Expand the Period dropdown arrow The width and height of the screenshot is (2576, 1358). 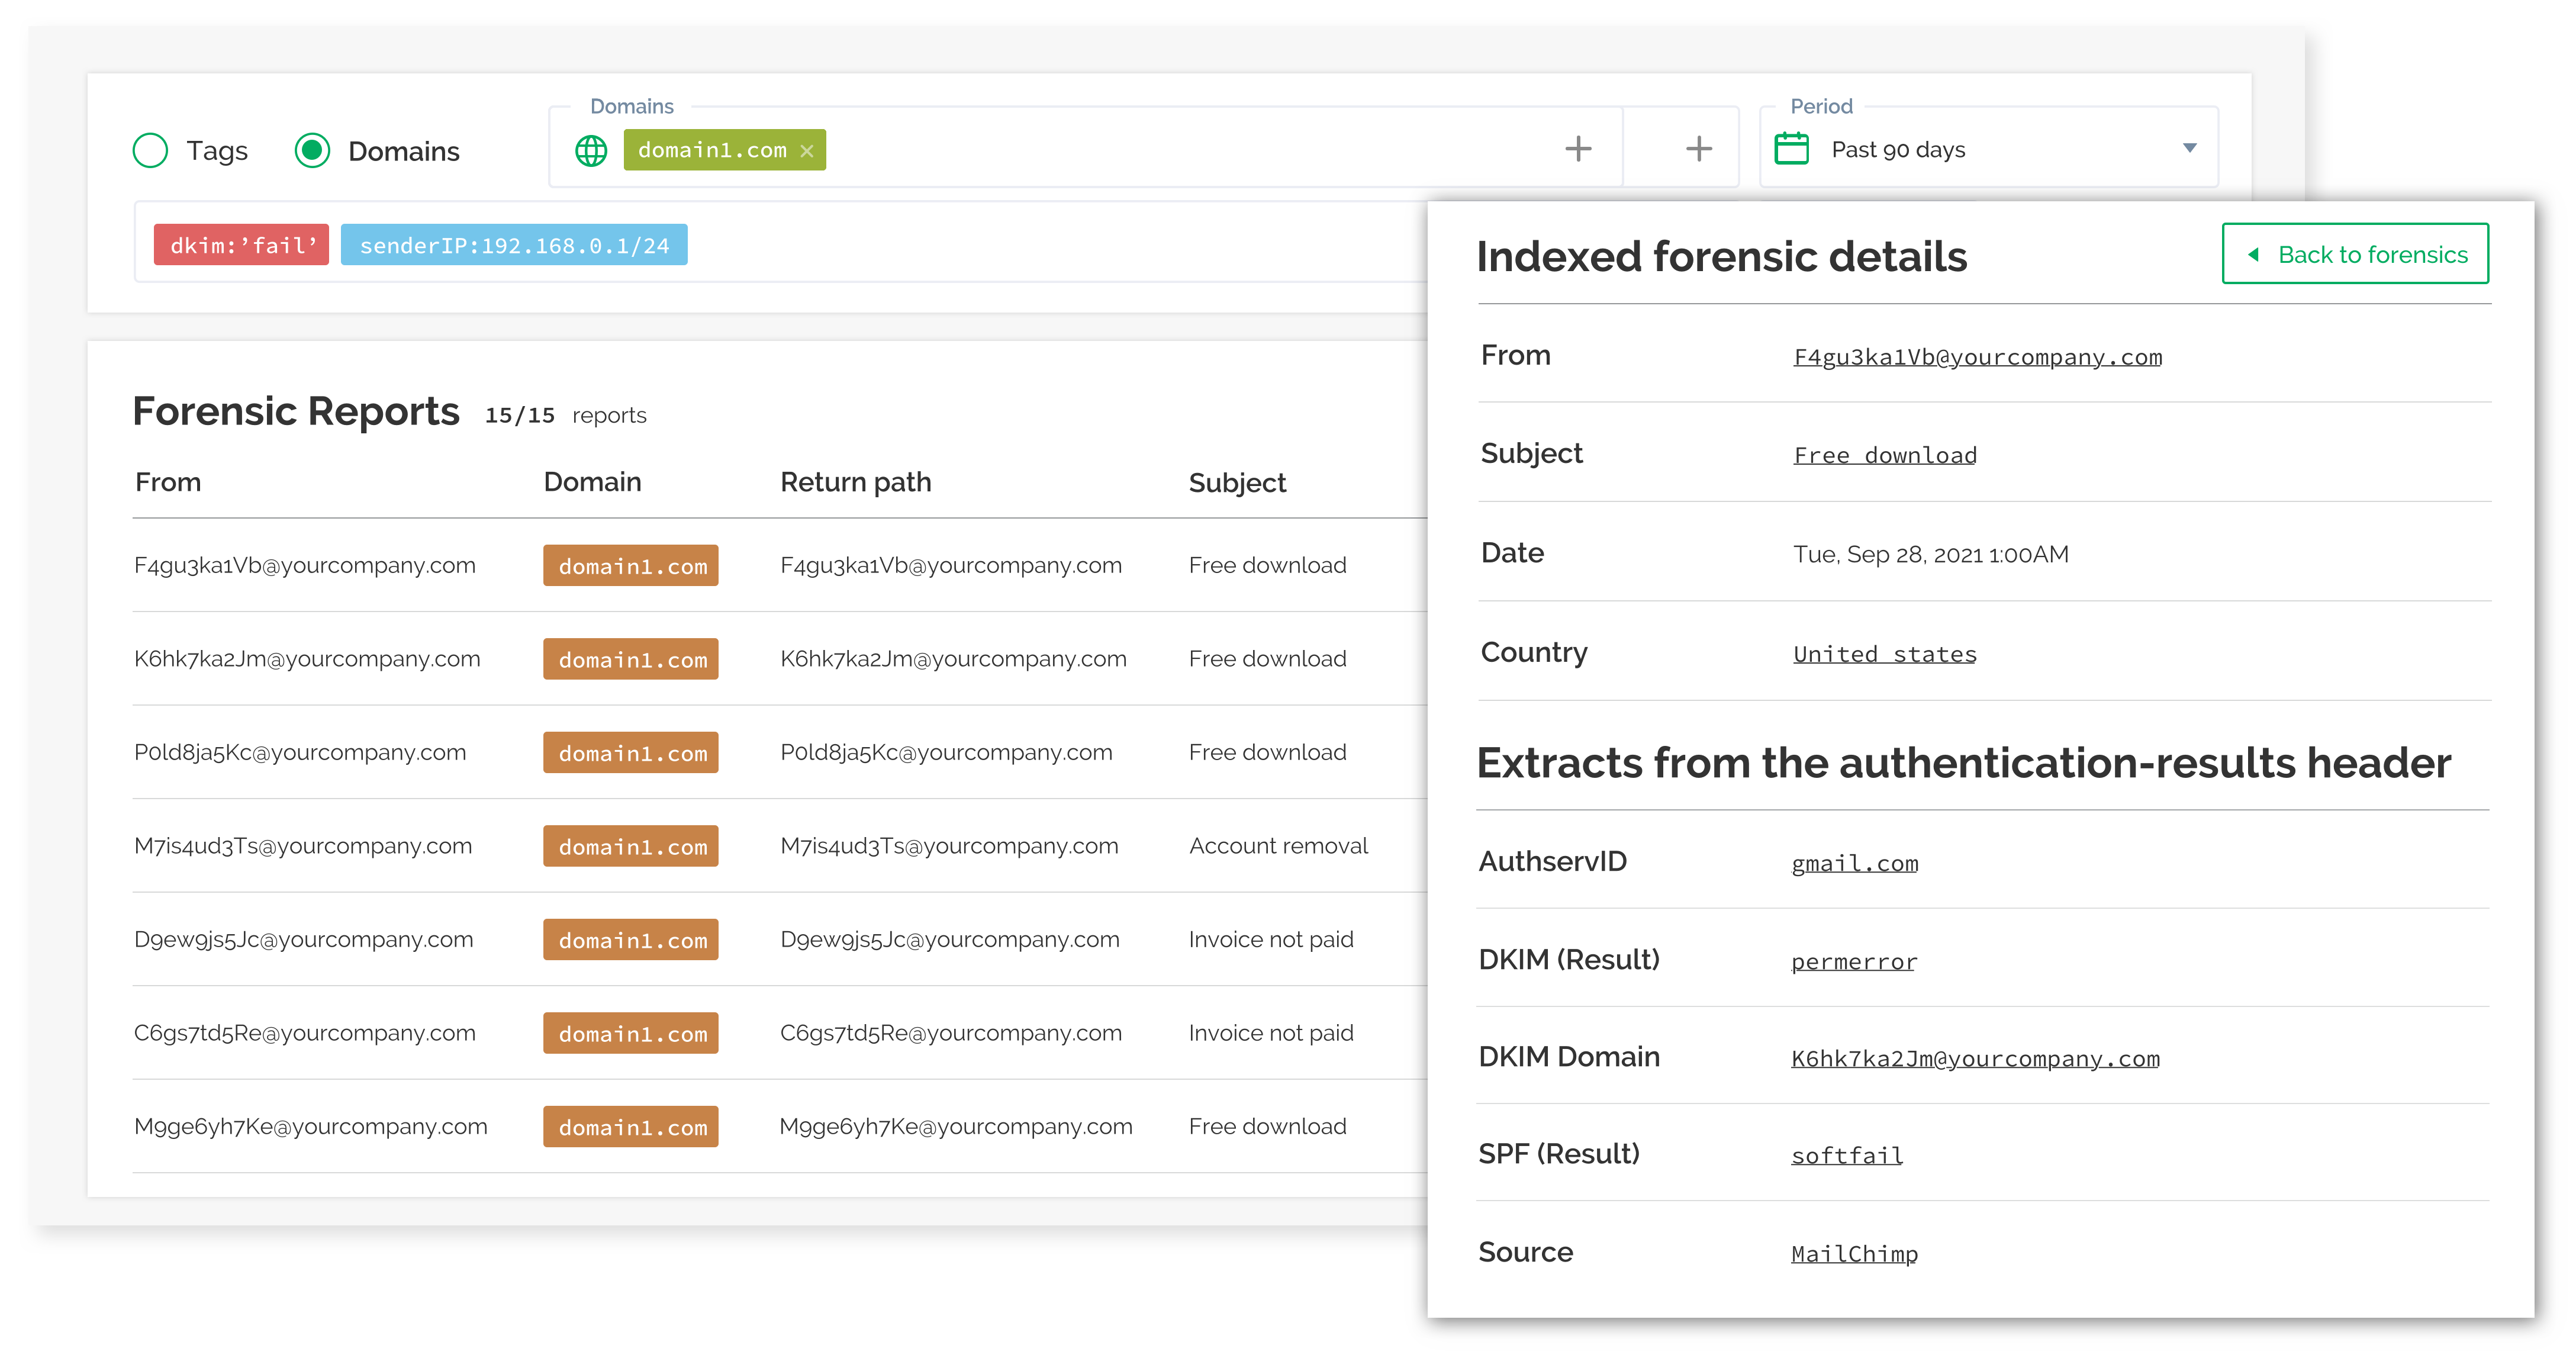(2189, 148)
